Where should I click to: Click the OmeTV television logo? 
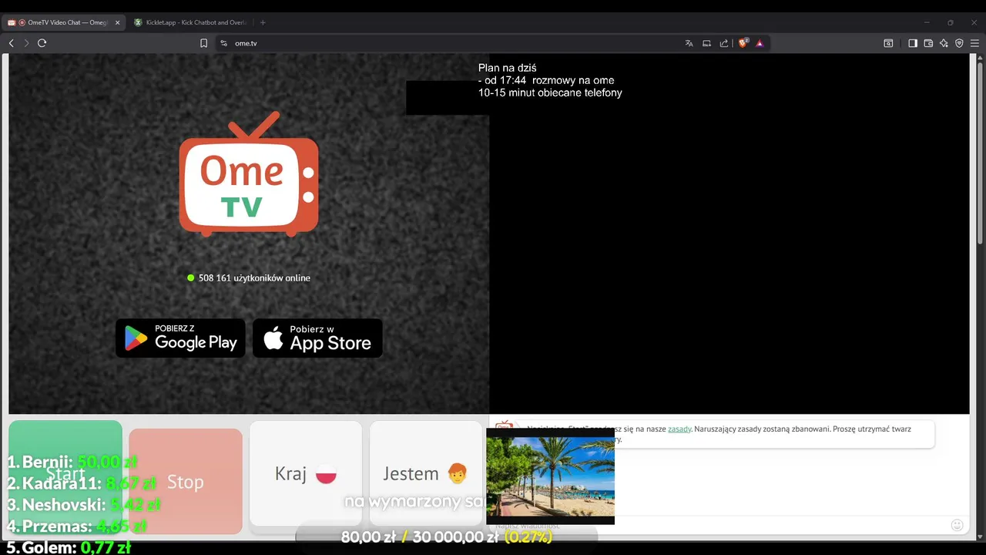pos(249,174)
